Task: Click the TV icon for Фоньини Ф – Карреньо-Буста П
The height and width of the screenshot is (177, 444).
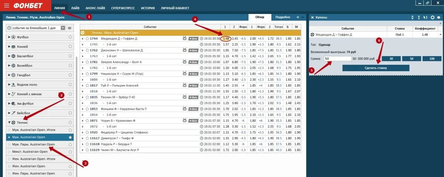Action: 185,109
